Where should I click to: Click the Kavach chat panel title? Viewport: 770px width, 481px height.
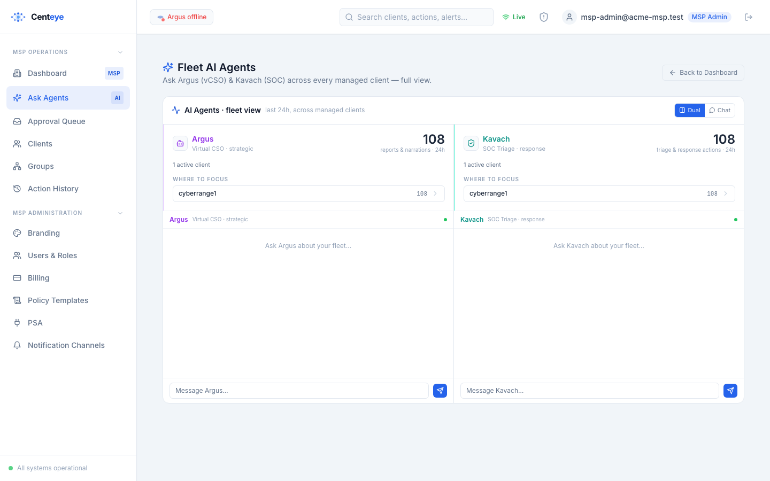point(472,220)
